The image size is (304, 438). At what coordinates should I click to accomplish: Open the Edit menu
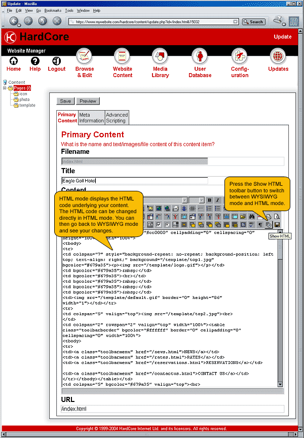pyautogui.click(x=18, y=11)
